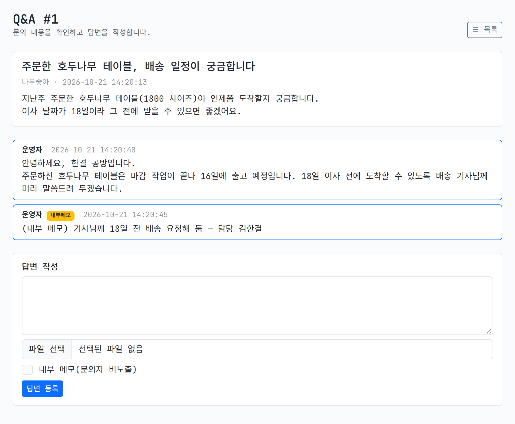
Task: Click the textarea resize handle
Action: 489,331
